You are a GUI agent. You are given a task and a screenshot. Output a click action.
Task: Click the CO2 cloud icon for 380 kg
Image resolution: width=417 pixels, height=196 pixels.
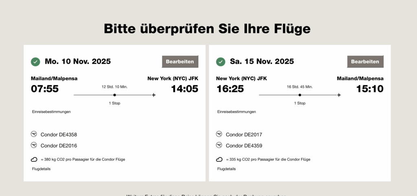[34, 159]
